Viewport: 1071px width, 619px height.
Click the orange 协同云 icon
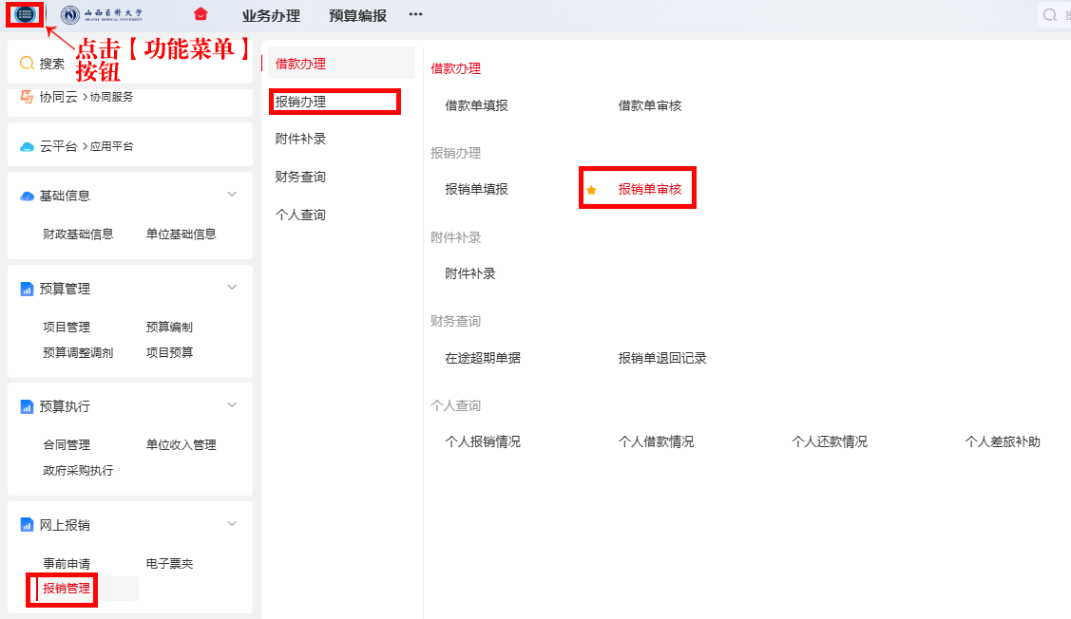28,97
